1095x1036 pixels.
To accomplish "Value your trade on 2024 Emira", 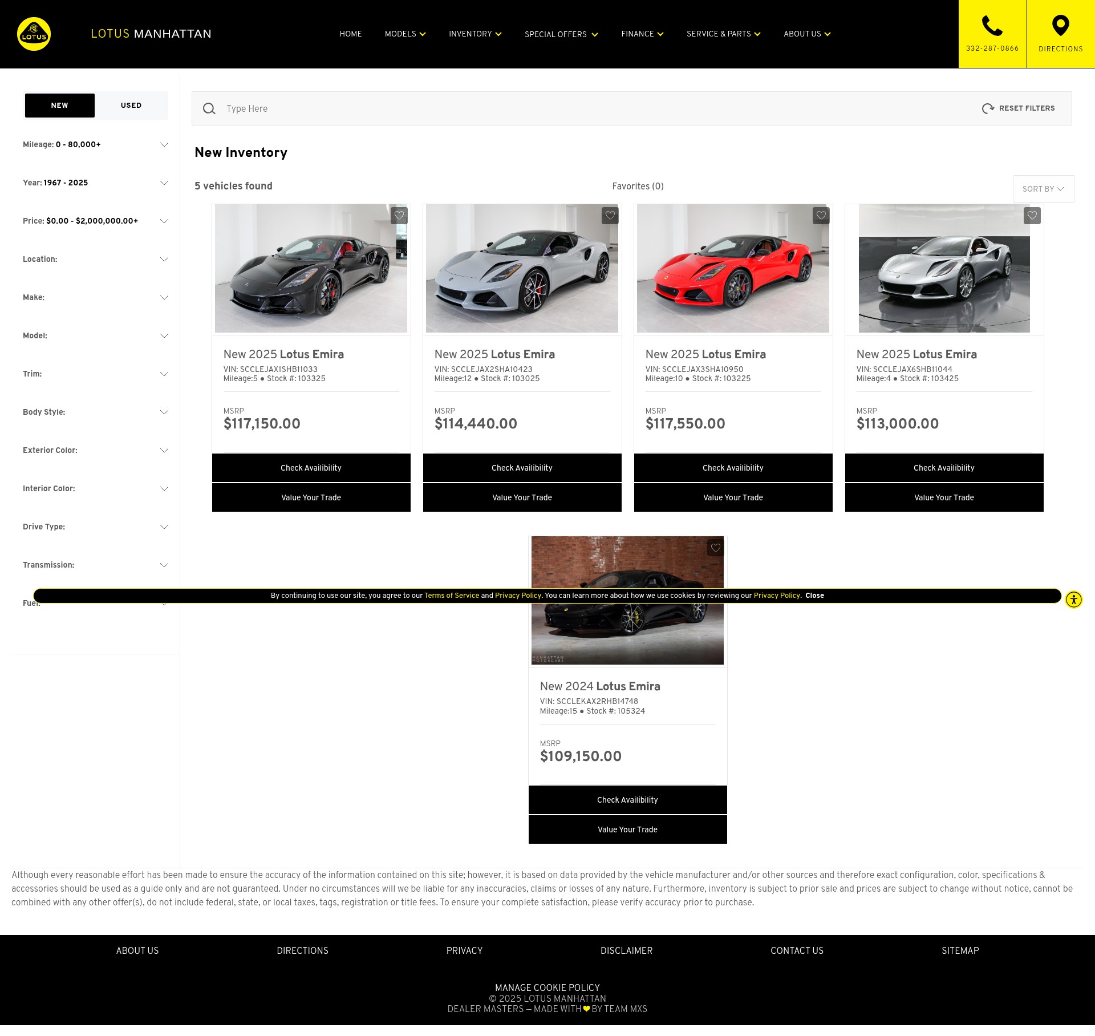I will point(628,829).
